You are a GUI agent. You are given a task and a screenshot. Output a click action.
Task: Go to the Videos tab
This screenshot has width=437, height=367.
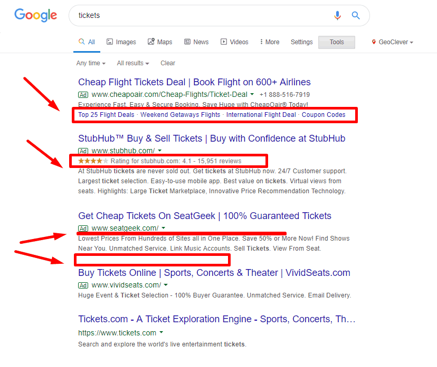pyautogui.click(x=234, y=42)
